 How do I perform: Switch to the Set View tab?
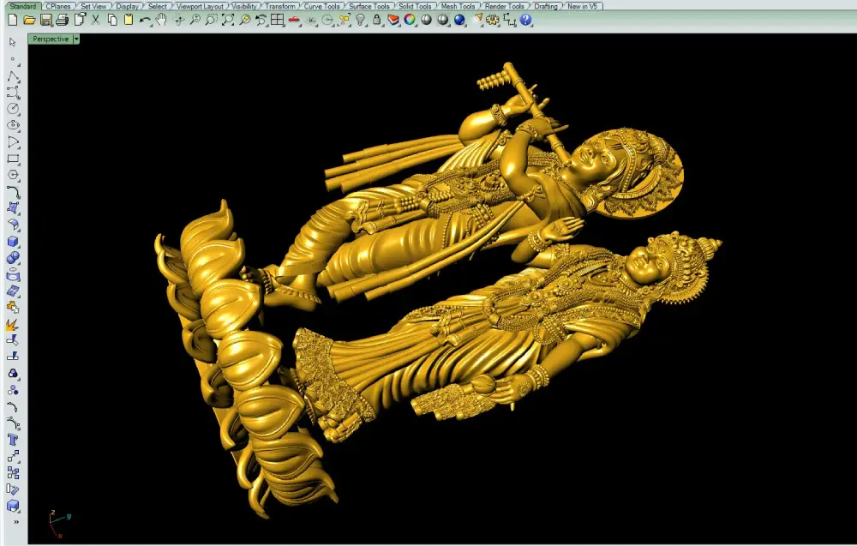(93, 6)
